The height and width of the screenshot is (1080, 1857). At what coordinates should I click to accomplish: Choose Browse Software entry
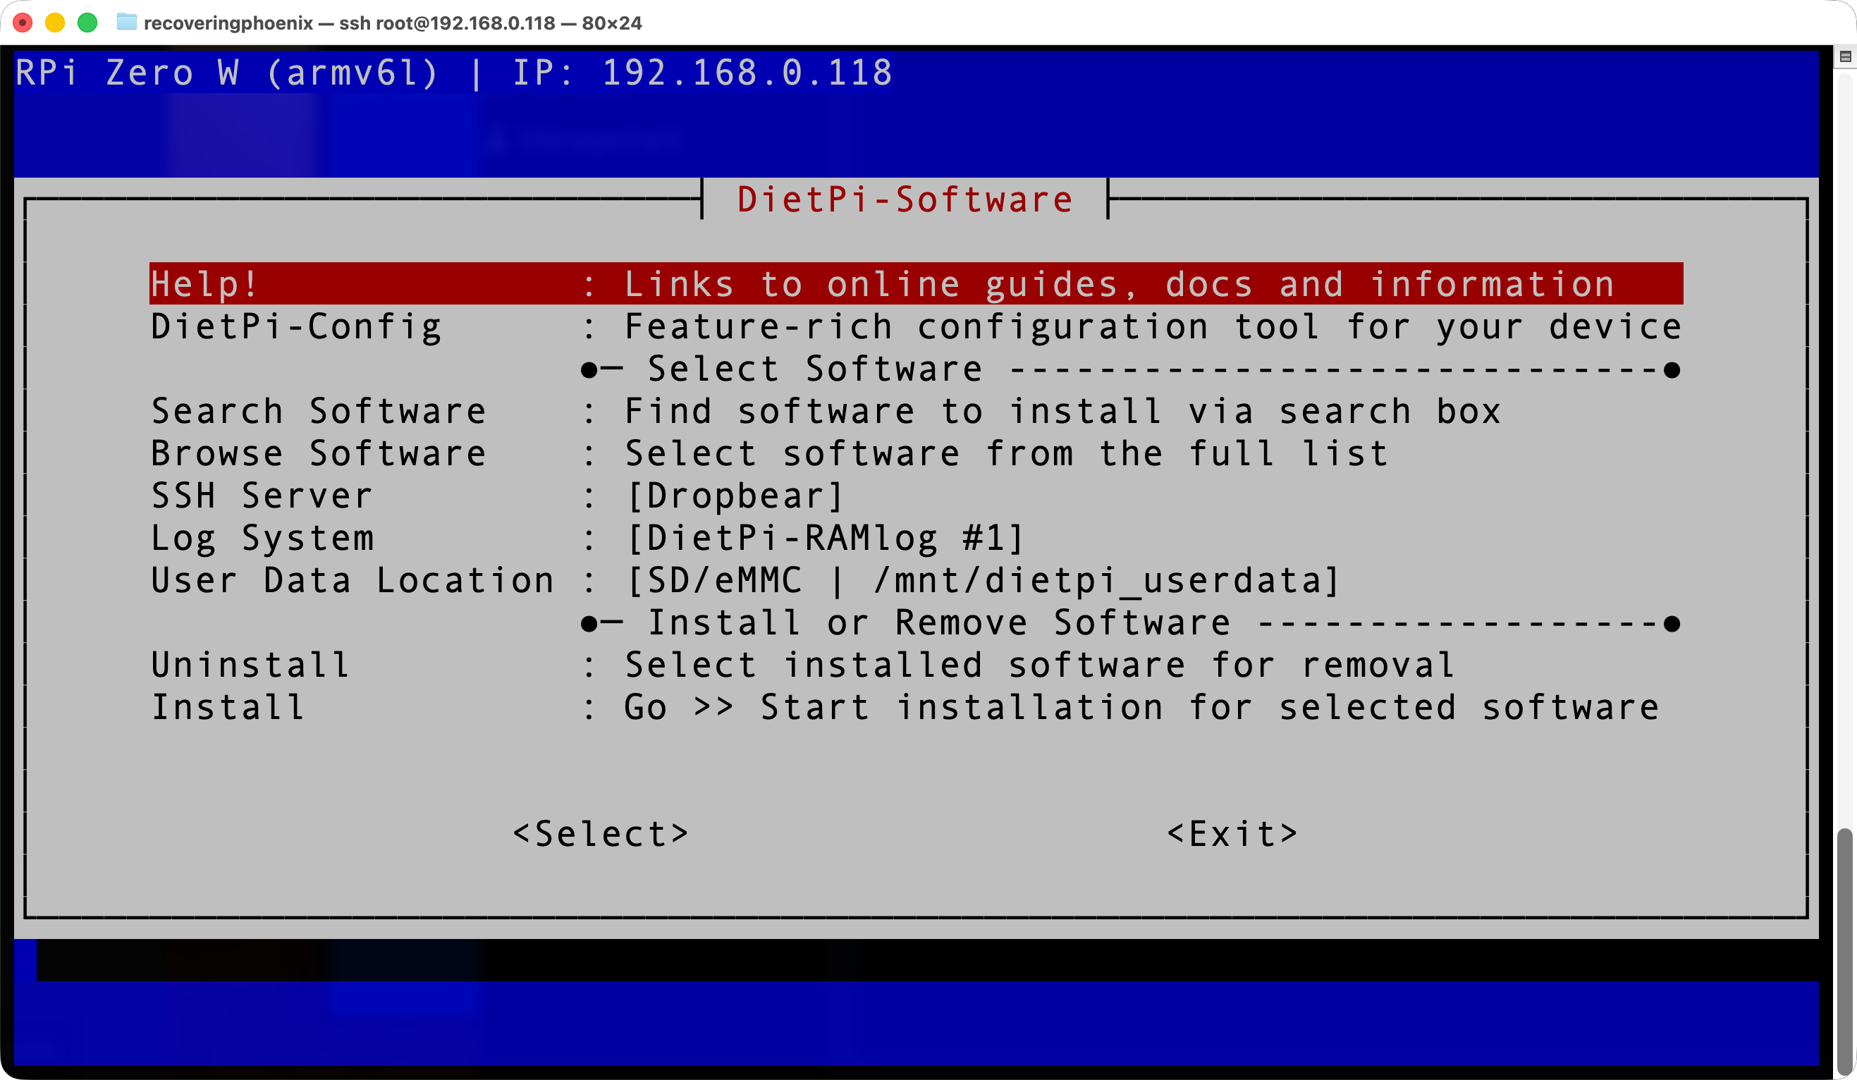click(916, 453)
